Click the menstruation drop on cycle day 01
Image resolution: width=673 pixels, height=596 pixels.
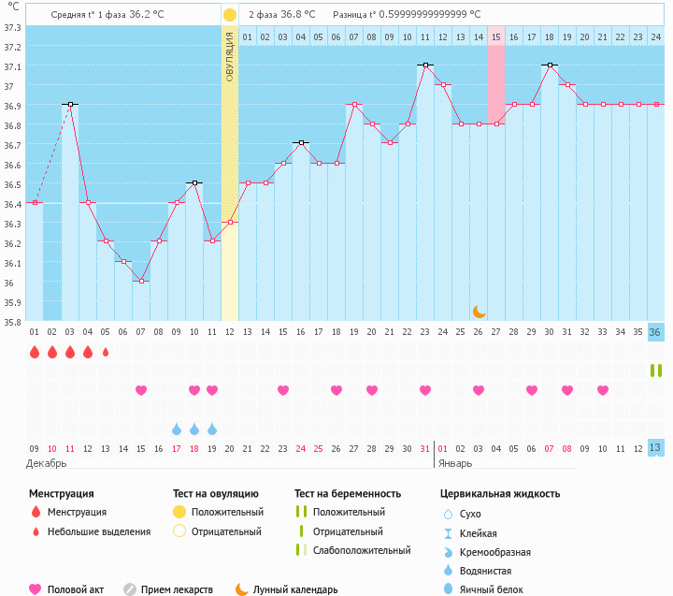[x=35, y=352]
